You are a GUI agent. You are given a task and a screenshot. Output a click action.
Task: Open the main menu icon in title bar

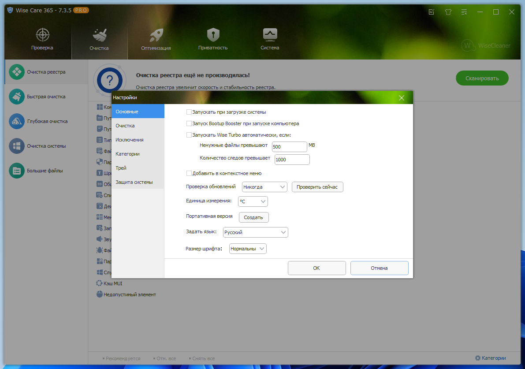pyautogui.click(x=464, y=12)
